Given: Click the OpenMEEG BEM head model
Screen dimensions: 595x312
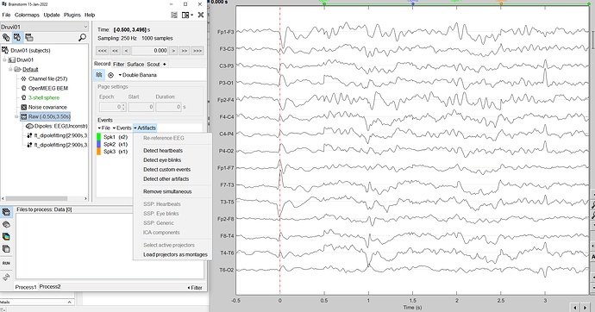Looking at the screenshot, I should tap(47, 88).
